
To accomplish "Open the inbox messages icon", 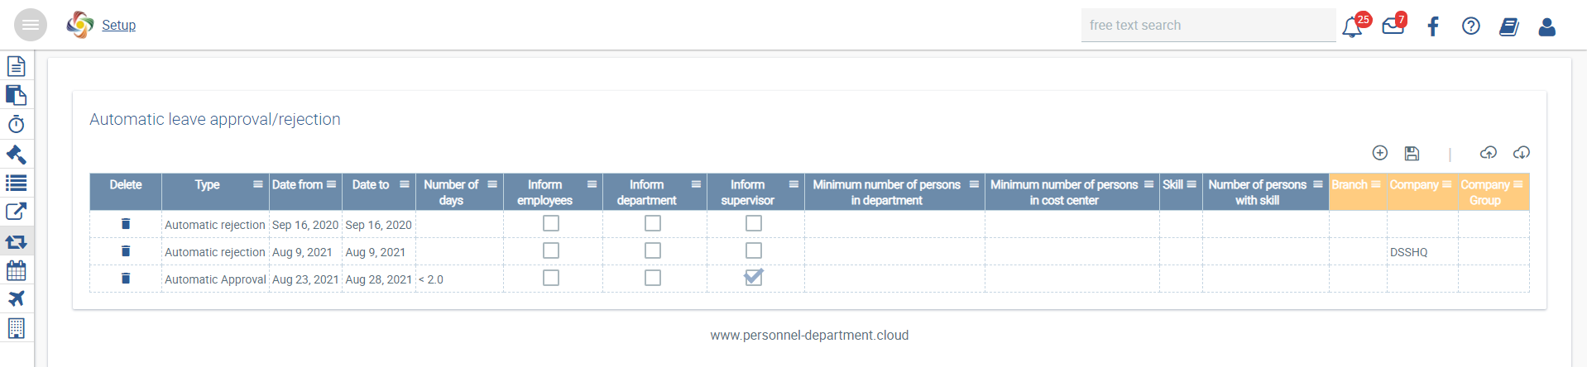I will coord(1393,26).
